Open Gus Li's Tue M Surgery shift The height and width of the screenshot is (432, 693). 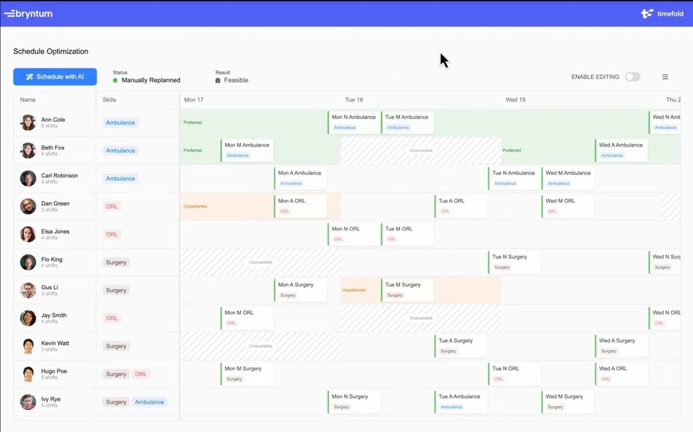(407, 290)
